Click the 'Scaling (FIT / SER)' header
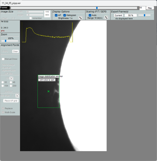The image size is (157, 161). click(x=96, y=12)
